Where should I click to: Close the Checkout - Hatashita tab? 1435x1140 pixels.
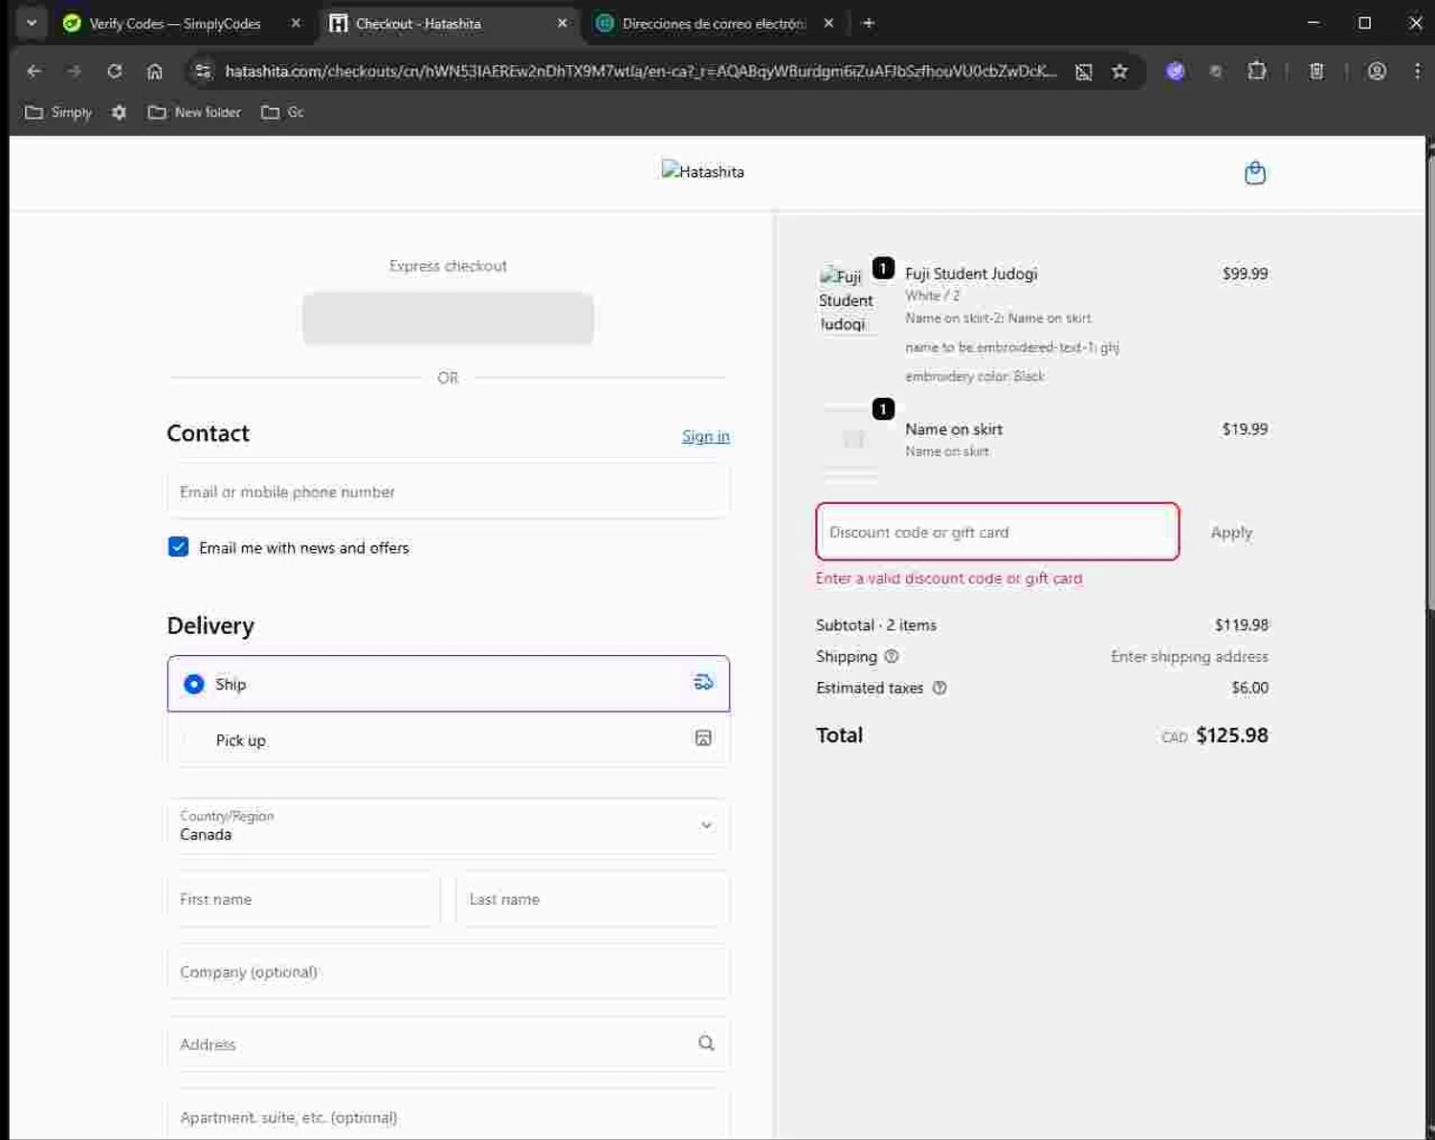point(562,23)
